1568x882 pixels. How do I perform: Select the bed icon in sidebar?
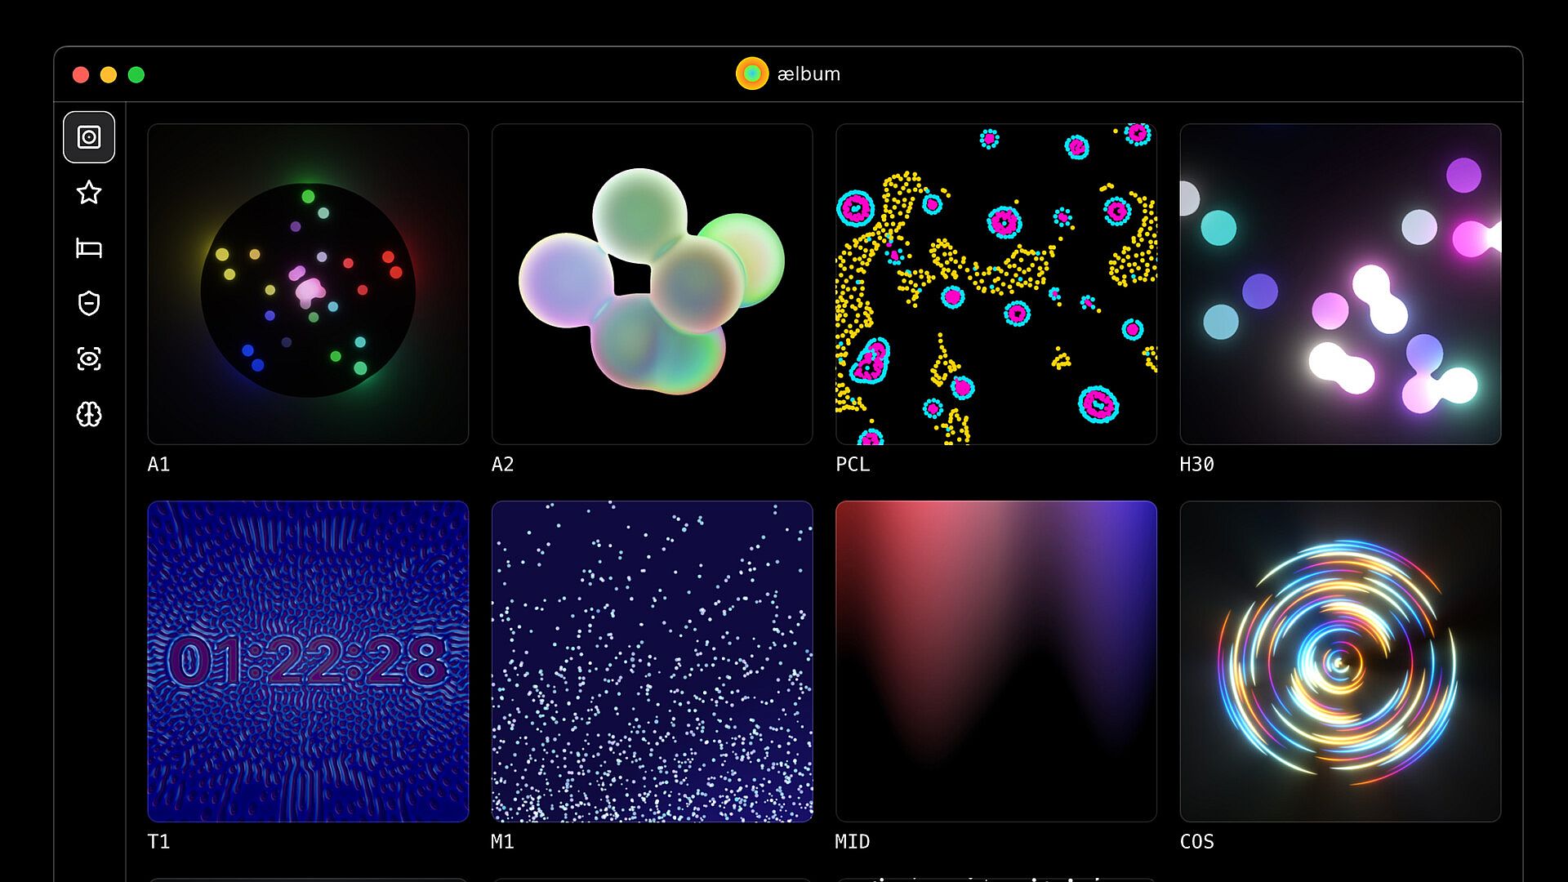[89, 248]
